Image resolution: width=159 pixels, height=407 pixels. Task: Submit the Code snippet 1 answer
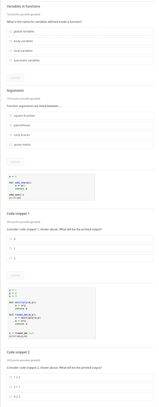[15, 275]
